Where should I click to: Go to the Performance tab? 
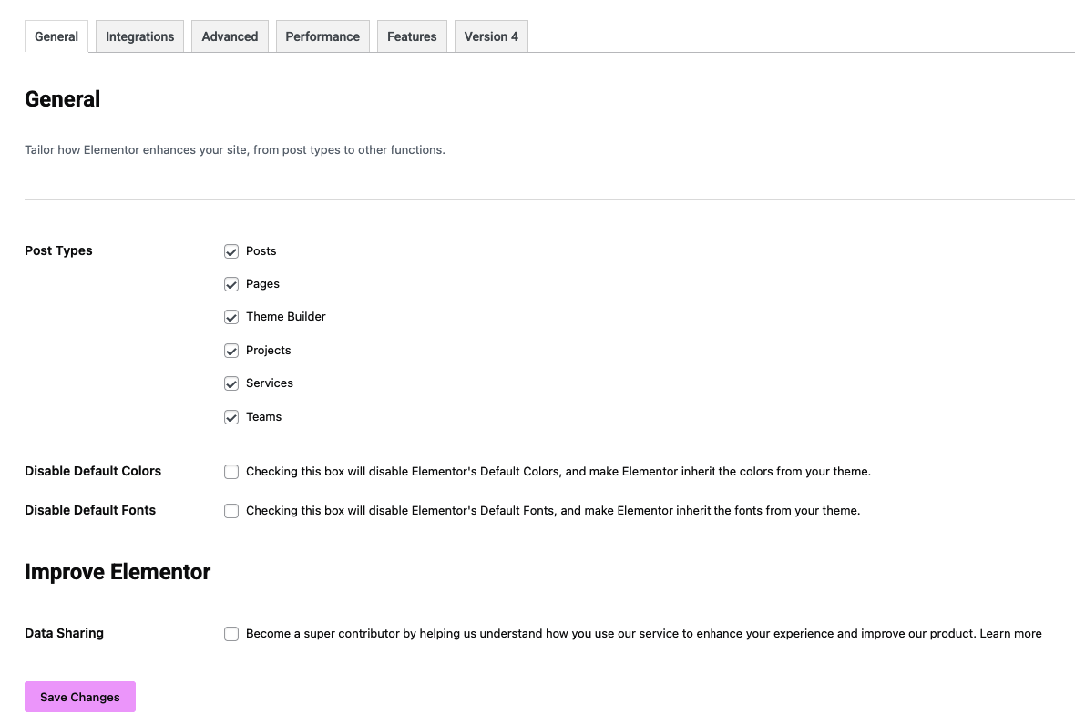point(322,36)
